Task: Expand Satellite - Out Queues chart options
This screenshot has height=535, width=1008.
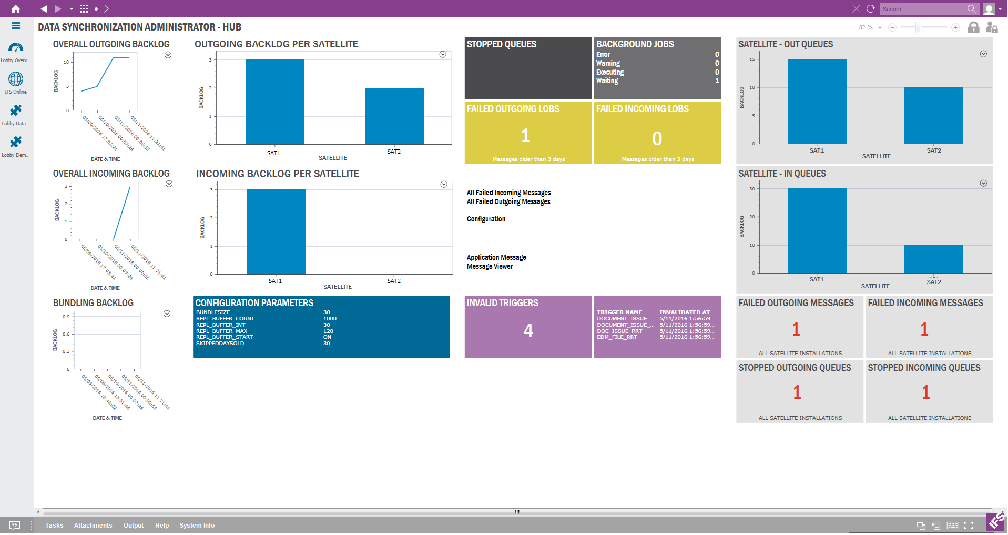Action: click(983, 54)
